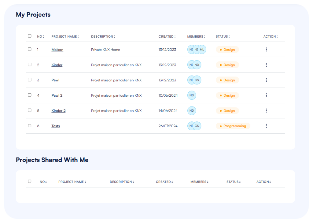Open the three-dot action menu for Tests

point(266,126)
